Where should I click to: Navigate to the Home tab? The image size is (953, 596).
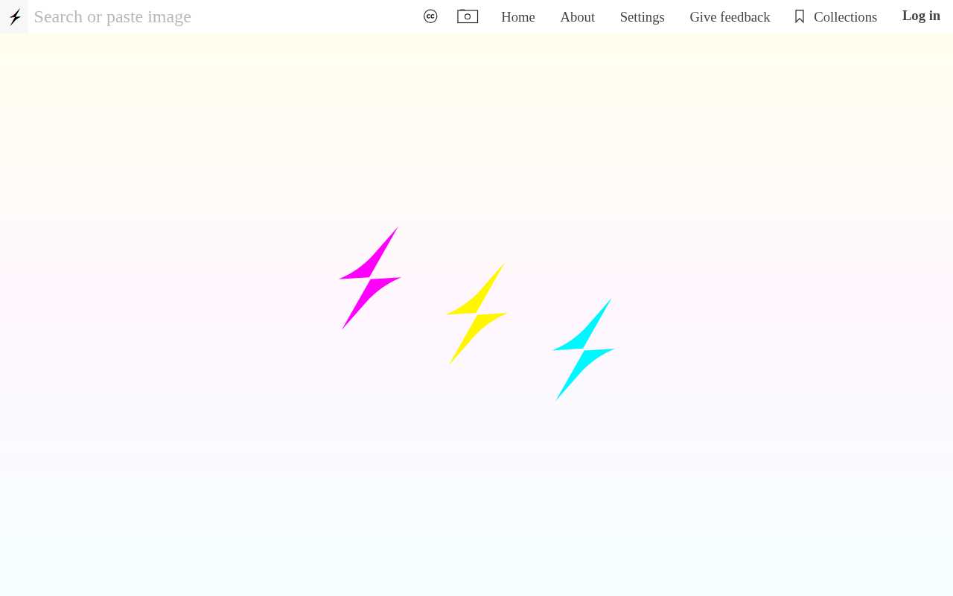tap(517, 17)
